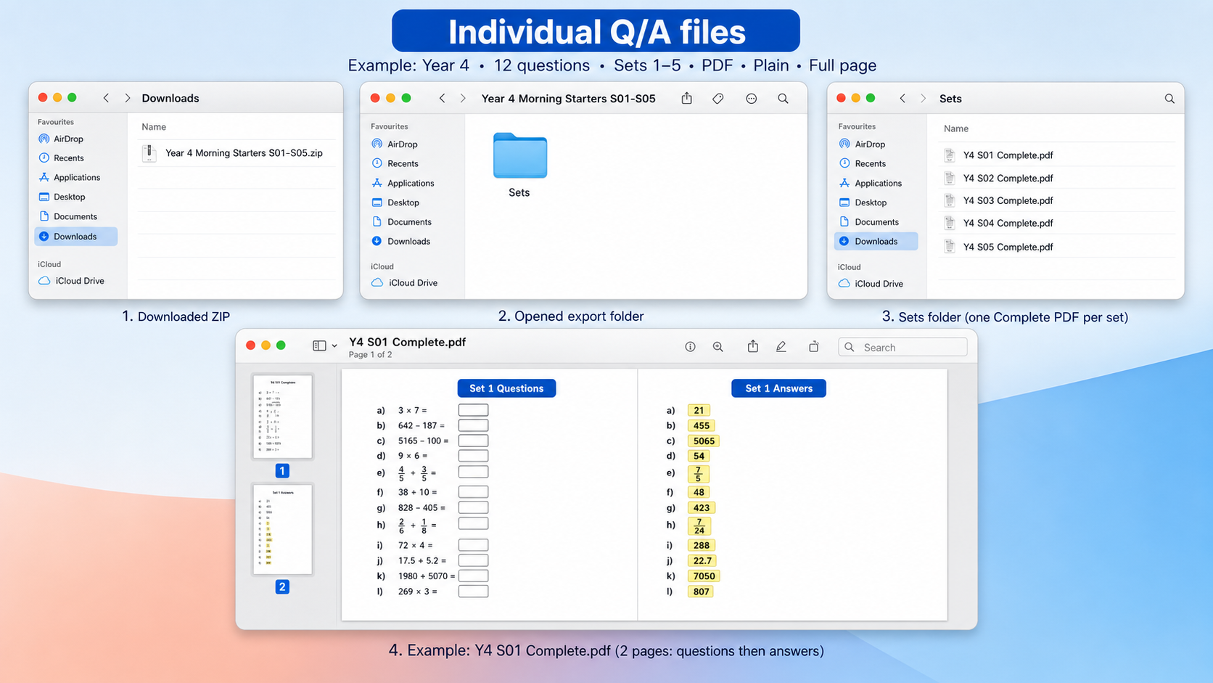Open Documents in the Sets window sidebar
Image resolution: width=1213 pixels, height=683 pixels.
click(868, 222)
